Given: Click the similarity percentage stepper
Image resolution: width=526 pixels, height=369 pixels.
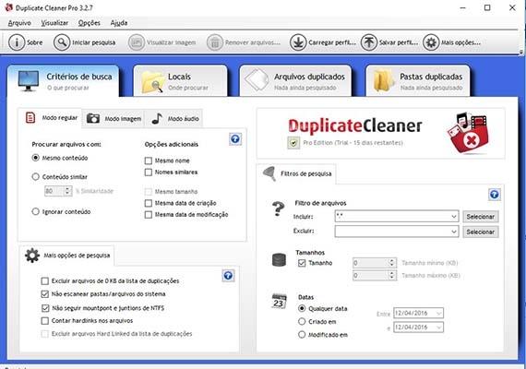Looking at the screenshot, I should (x=67, y=191).
